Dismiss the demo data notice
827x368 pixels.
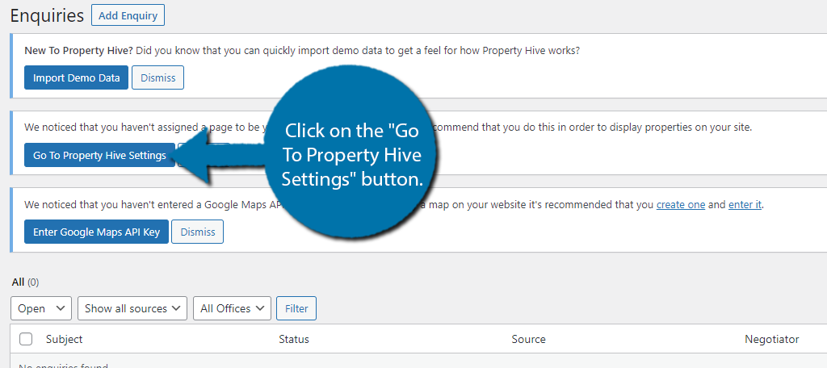coord(157,77)
